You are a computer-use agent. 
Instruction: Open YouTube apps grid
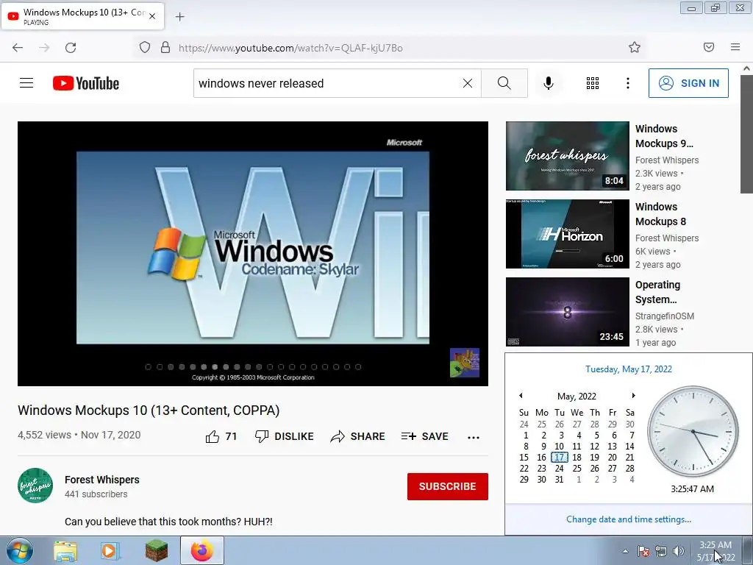(593, 83)
